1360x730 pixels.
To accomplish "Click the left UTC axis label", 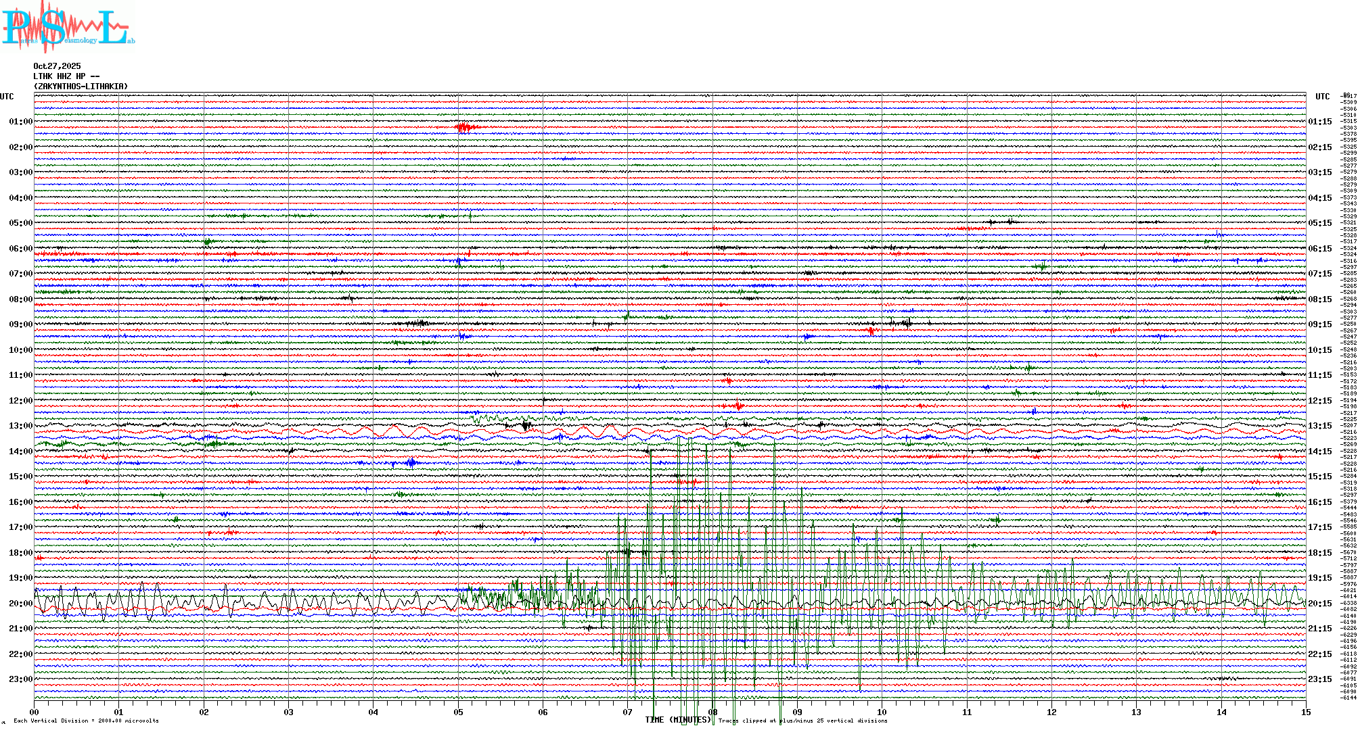I will point(7,97).
